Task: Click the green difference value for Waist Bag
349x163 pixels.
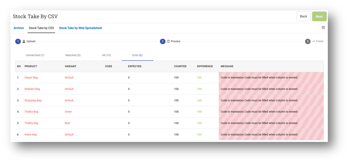Action: 200,134
